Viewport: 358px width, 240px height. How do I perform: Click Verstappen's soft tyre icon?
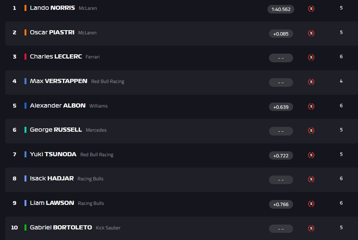pyautogui.click(x=311, y=82)
